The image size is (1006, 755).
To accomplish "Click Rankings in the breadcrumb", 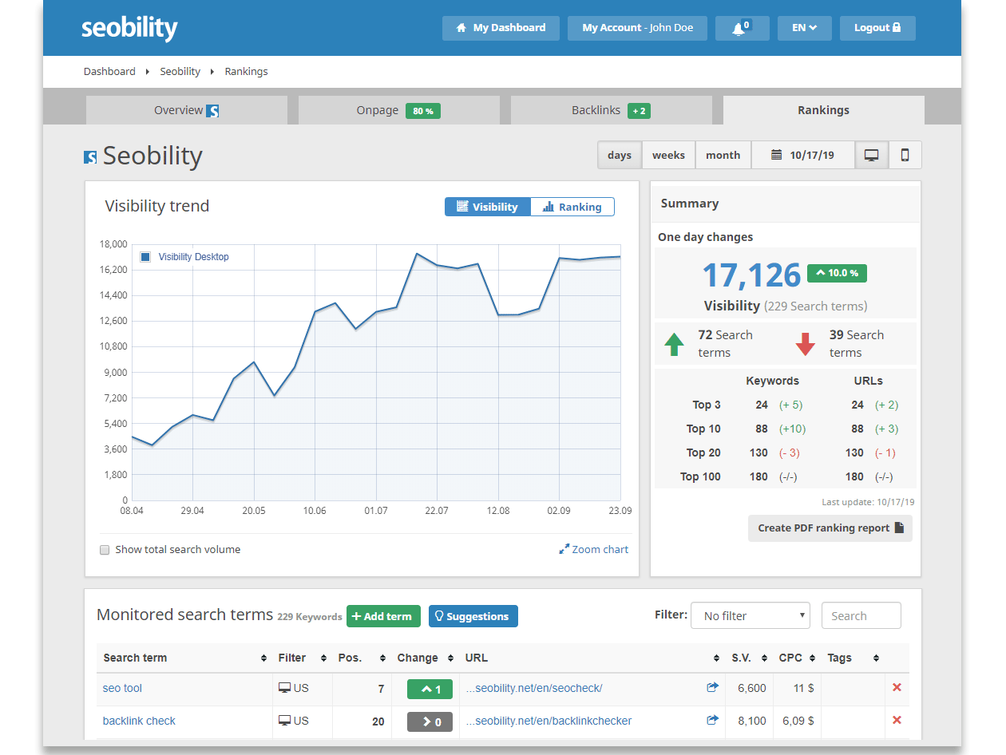I will pyautogui.click(x=246, y=71).
